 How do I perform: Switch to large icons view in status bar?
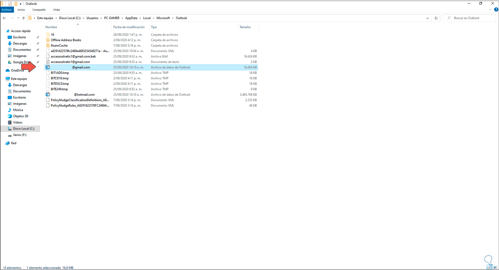pos(495,267)
